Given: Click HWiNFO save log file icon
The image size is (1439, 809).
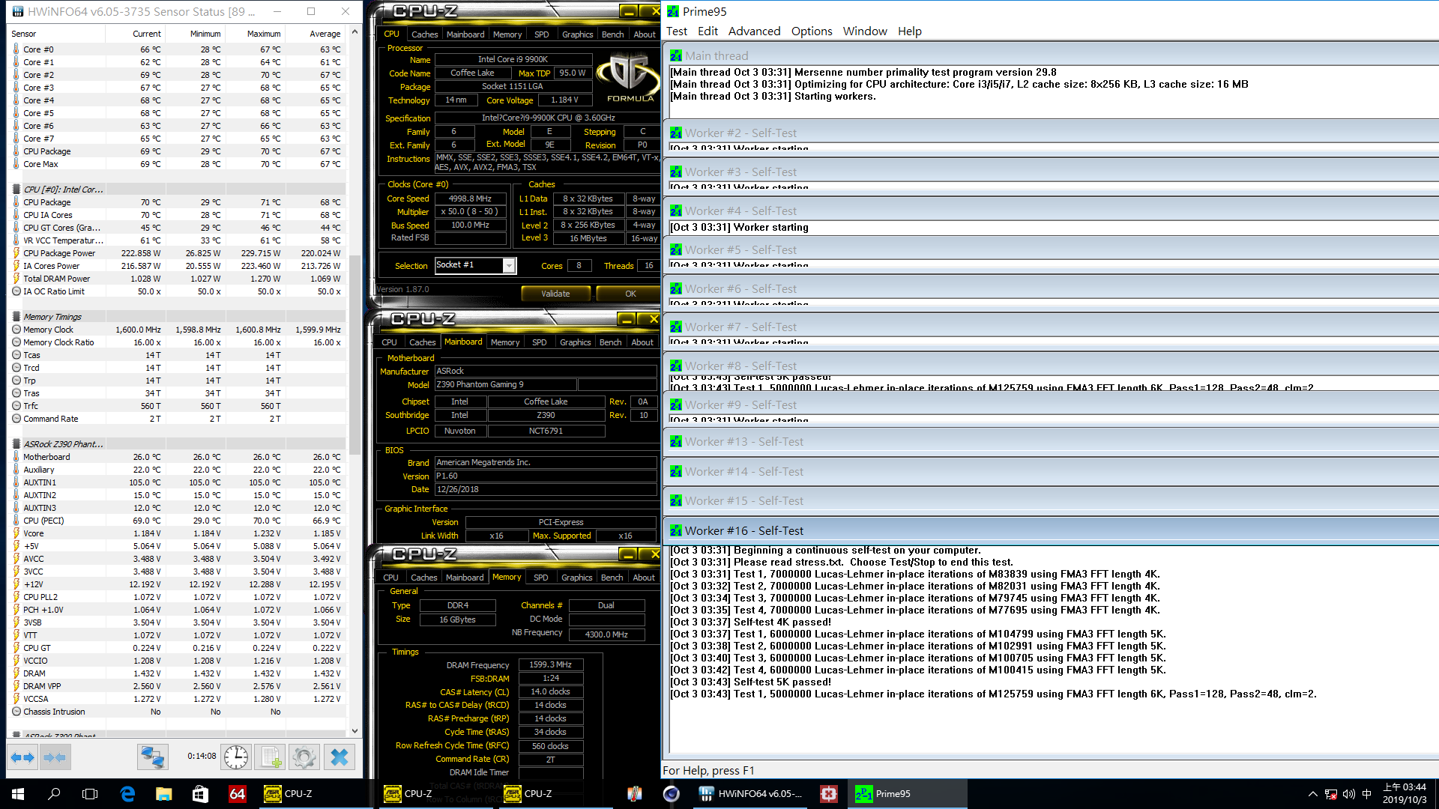Looking at the screenshot, I should click(270, 757).
